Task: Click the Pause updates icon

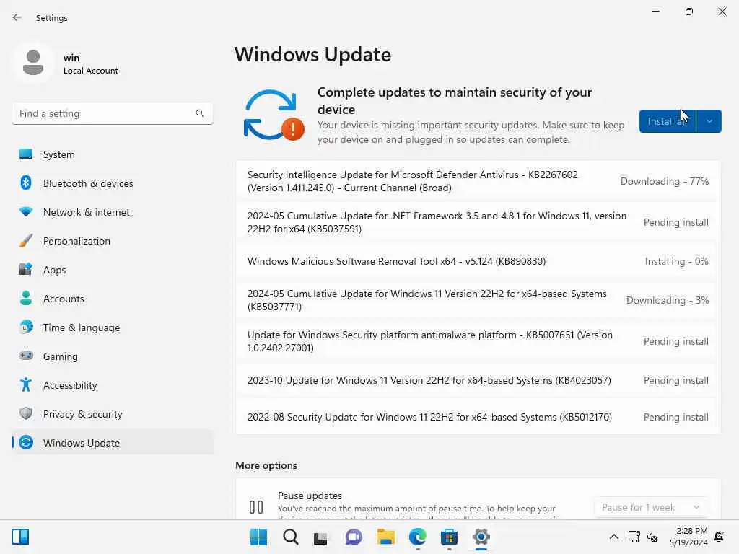Action: [256, 507]
